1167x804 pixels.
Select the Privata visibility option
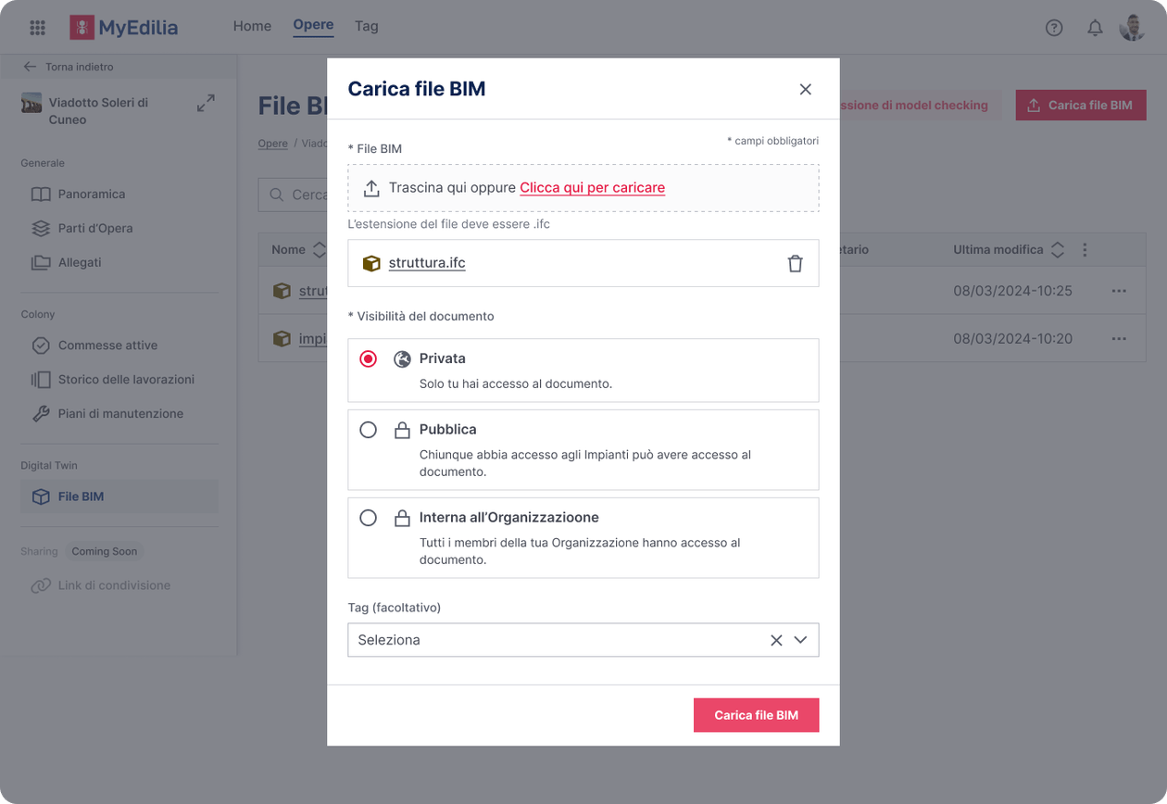tap(368, 358)
